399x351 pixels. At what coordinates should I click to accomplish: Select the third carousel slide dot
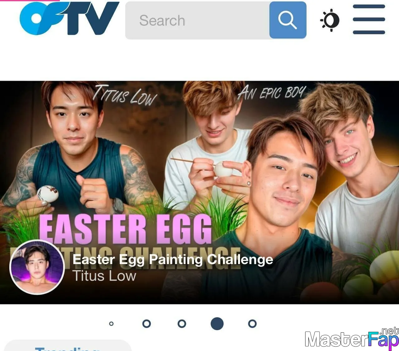[x=182, y=324]
